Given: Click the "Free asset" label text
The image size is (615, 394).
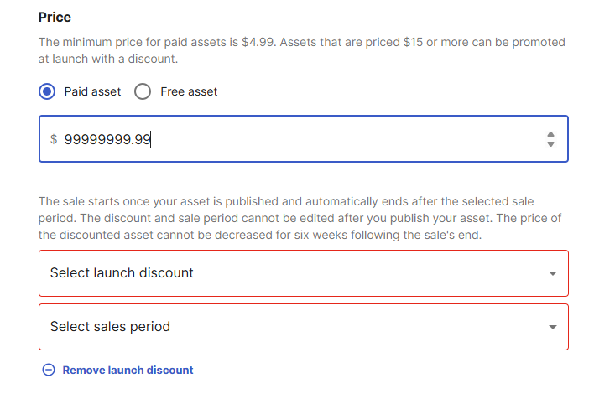Looking at the screenshot, I should pyautogui.click(x=189, y=91).
